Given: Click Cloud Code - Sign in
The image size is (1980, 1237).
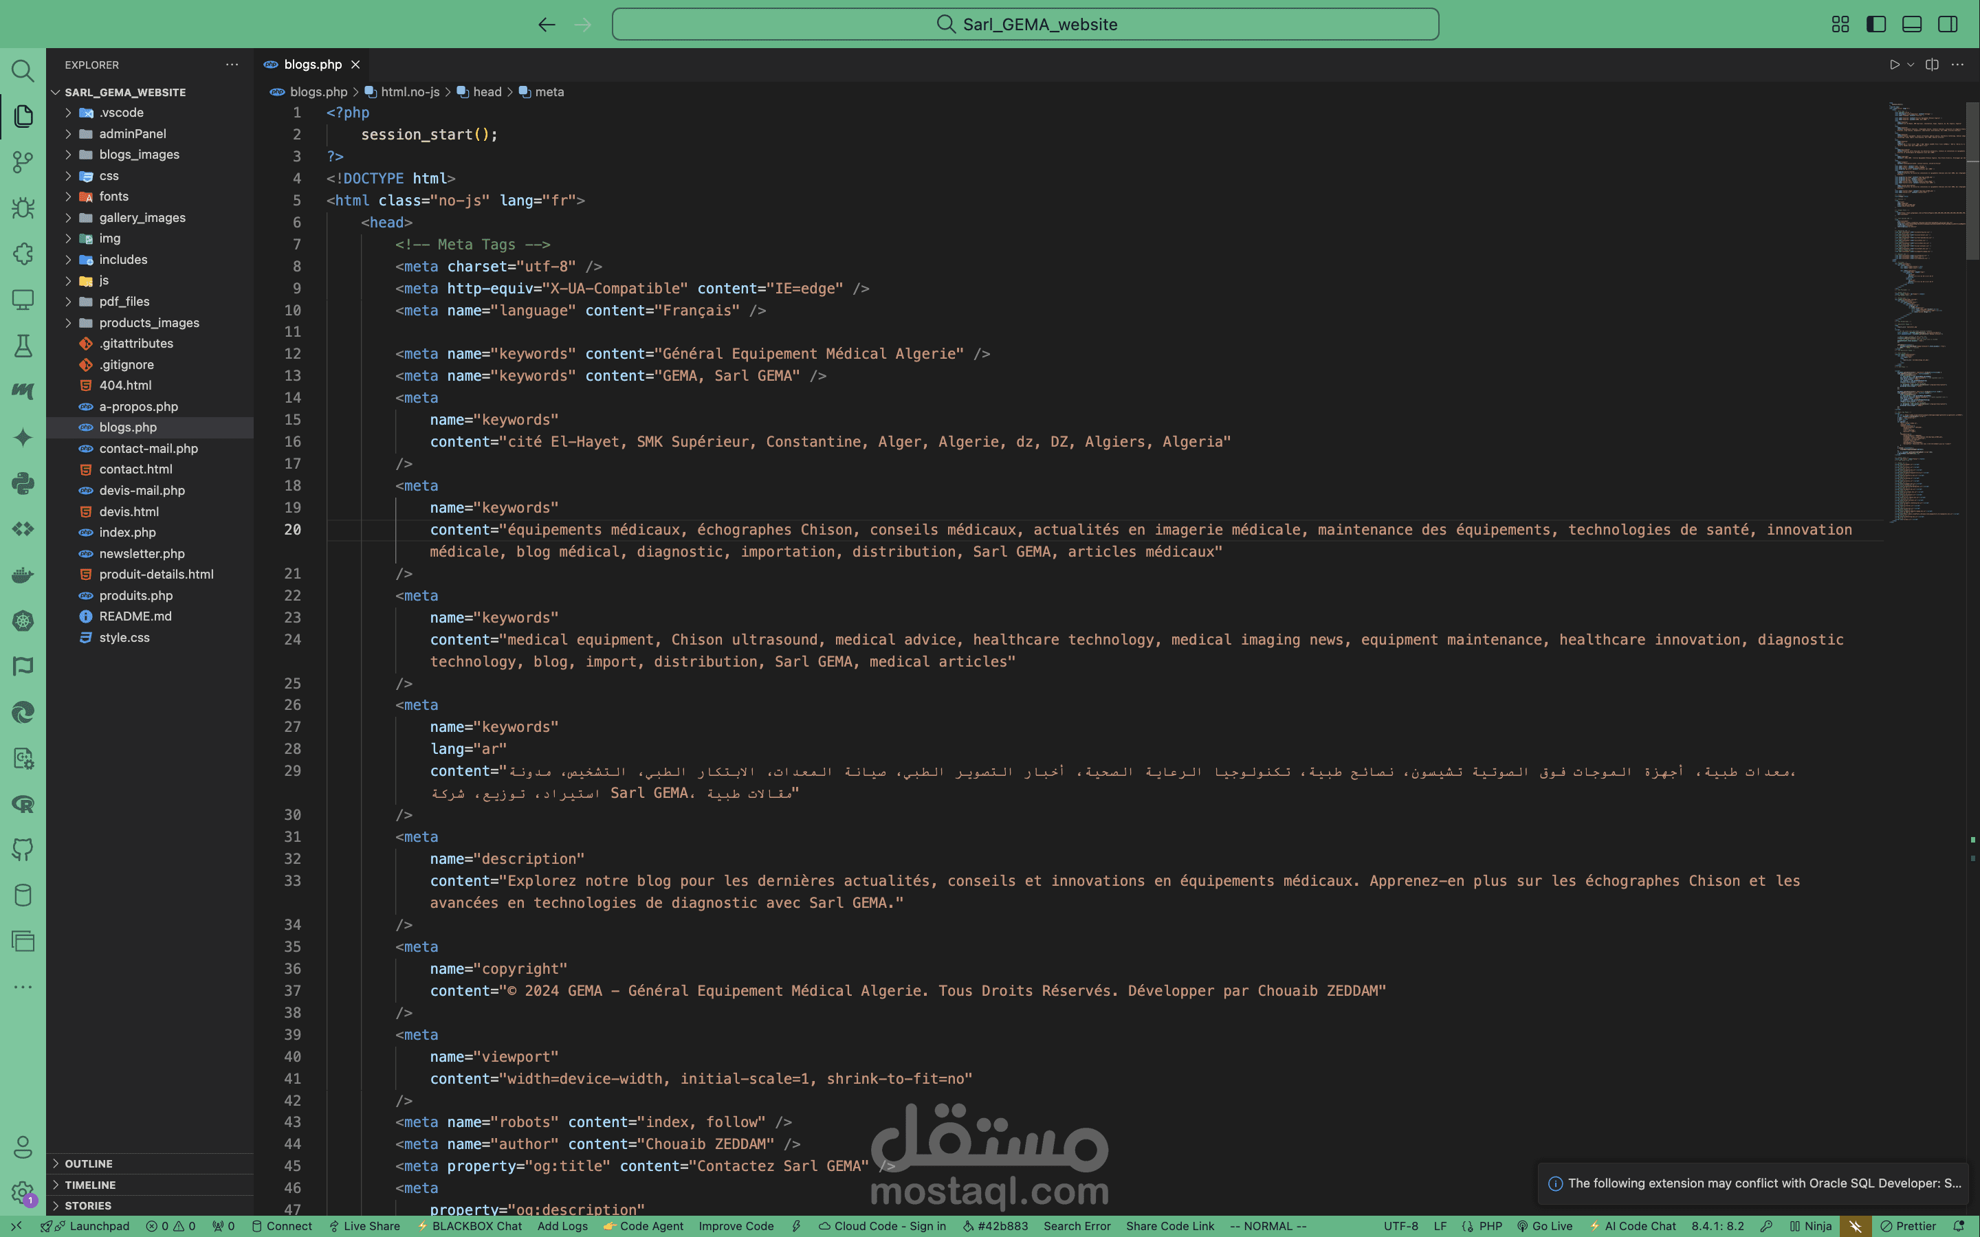Looking at the screenshot, I should coord(882,1225).
